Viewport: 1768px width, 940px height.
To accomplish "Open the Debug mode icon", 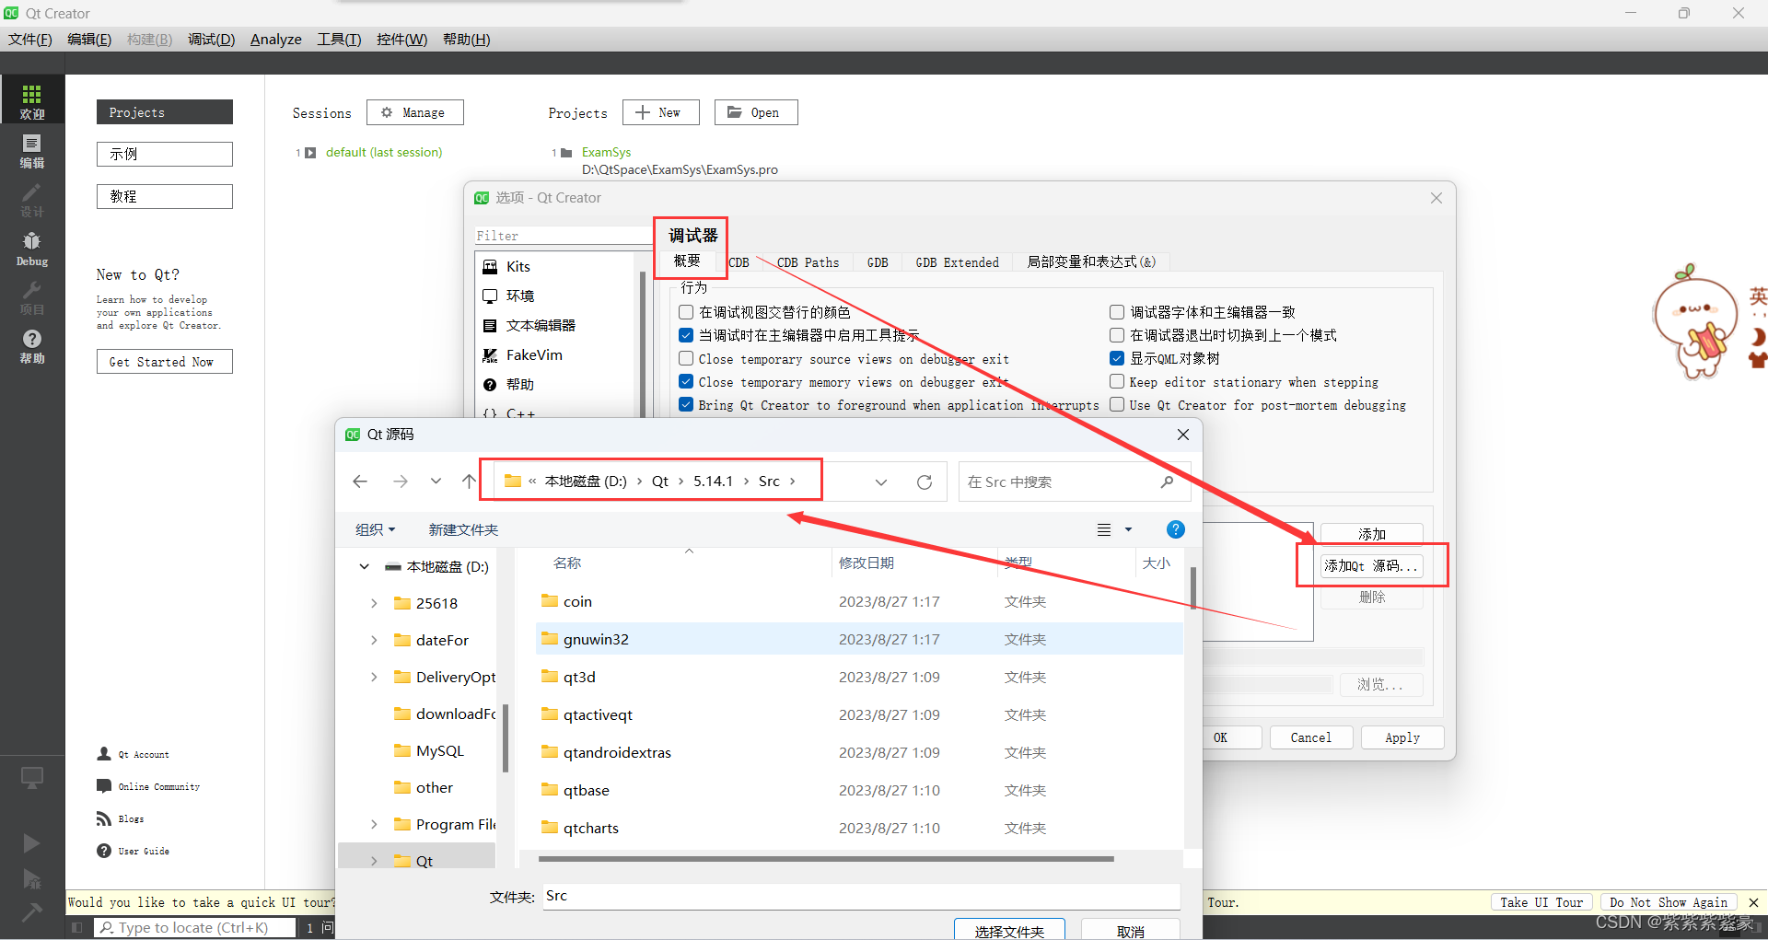I will coord(31,249).
